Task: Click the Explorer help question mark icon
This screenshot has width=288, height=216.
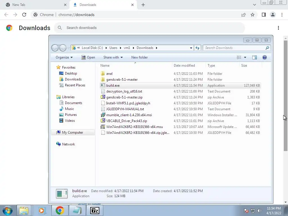Action: 264,57
